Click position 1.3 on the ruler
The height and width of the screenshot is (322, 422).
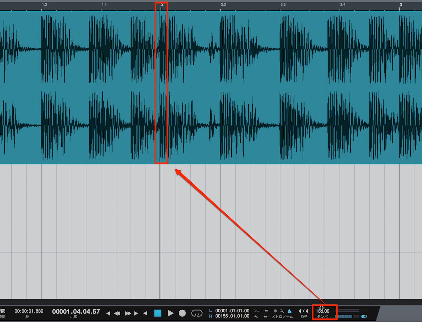point(45,5)
